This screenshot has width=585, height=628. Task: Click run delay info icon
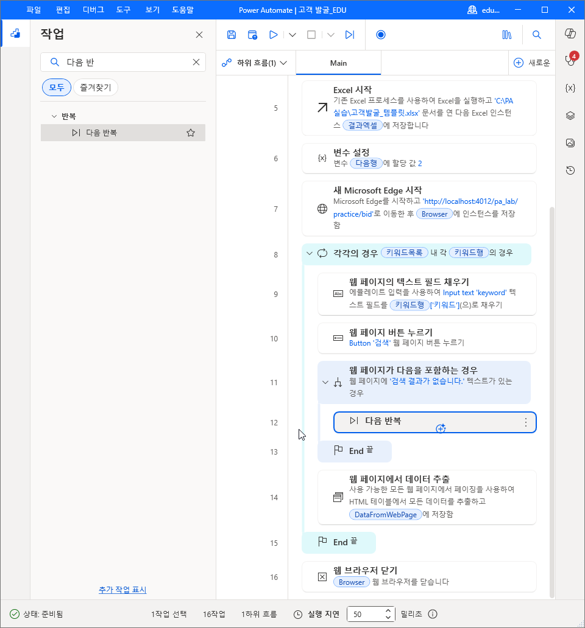click(433, 614)
